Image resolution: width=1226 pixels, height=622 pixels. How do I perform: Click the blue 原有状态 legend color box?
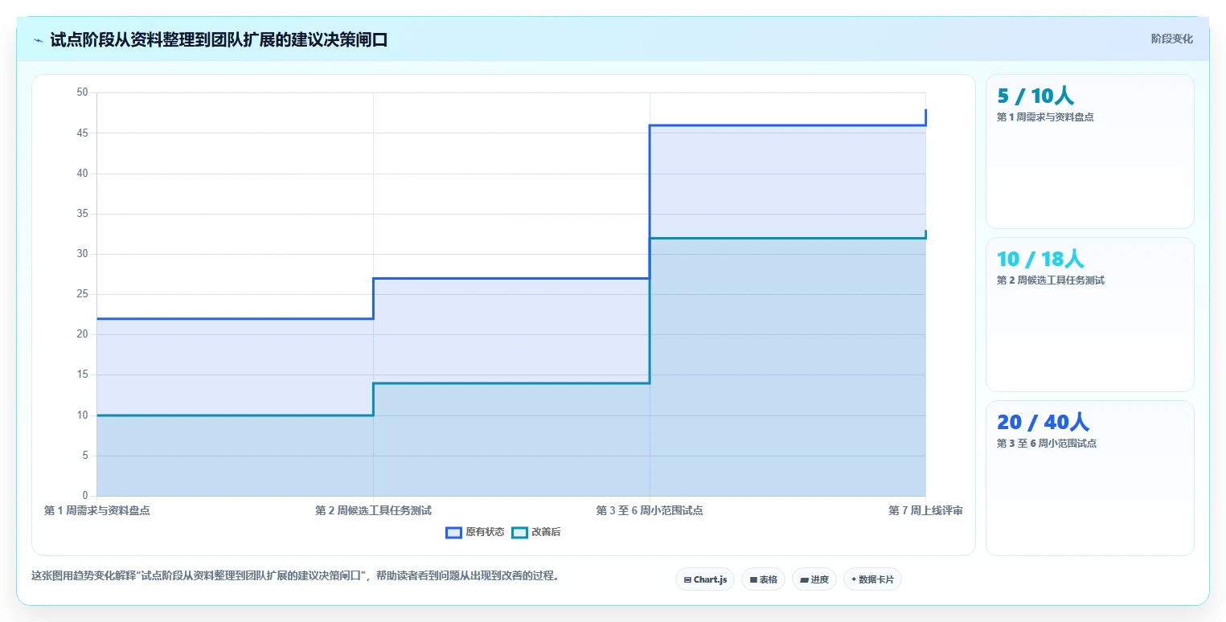coord(453,532)
